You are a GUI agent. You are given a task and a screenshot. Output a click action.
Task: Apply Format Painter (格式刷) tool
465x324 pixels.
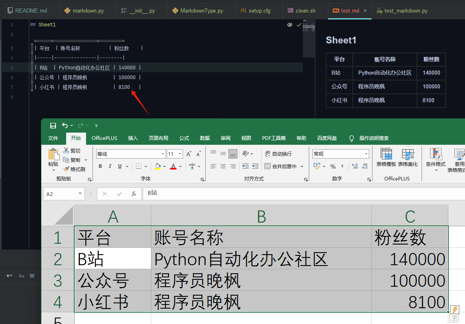pyautogui.click(x=74, y=169)
